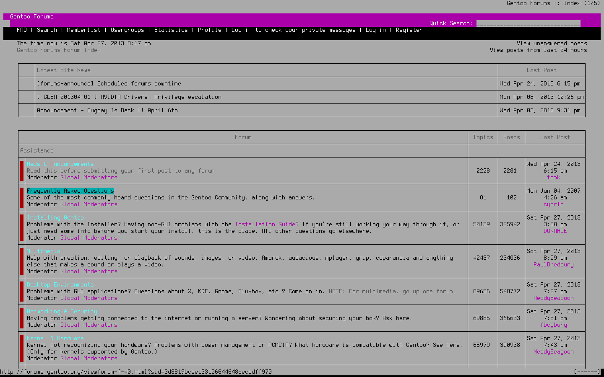
Task: Click the date Mon Apr 08, 2013 10:26 pm
Action: coord(542,97)
